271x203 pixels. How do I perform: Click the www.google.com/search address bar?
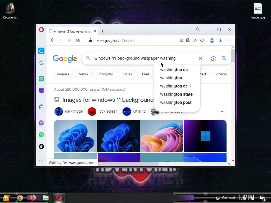point(116,40)
